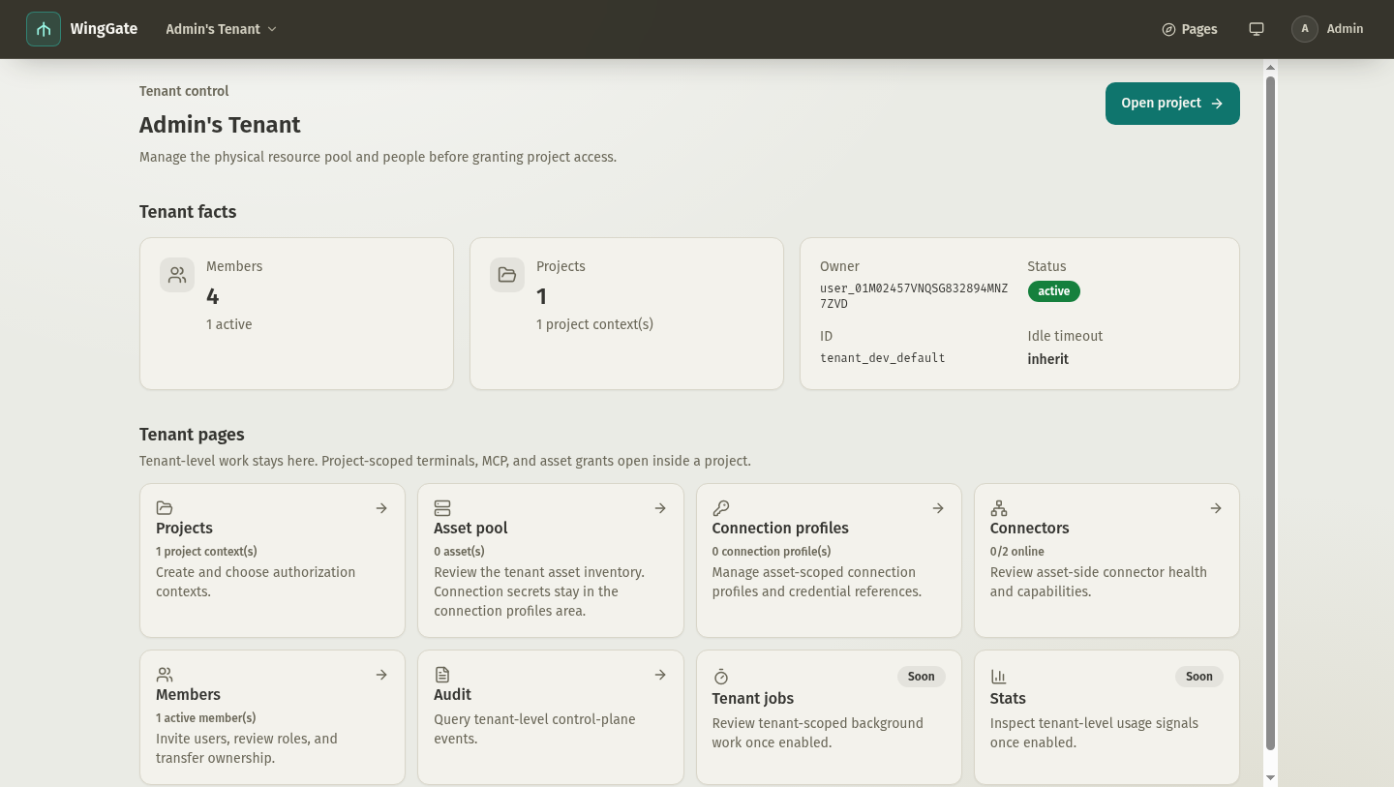
Task: Click the arrow on Connection profiles card
Action: click(x=938, y=508)
